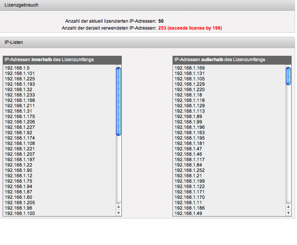Choose 192.168.1.49 at the bottom of the right list

pos(188,213)
